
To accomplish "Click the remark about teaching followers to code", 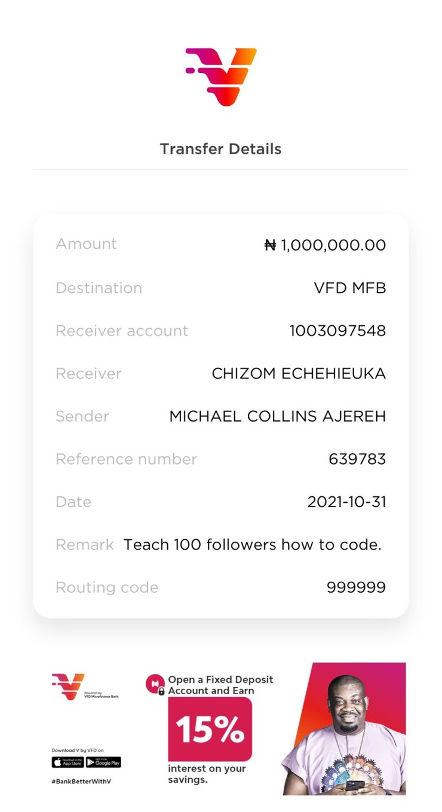I will coord(252,545).
